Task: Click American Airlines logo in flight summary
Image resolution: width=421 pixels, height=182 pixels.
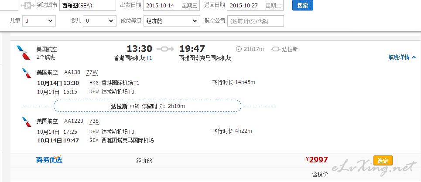Action: pyautogui.click(x=24, y=53)
